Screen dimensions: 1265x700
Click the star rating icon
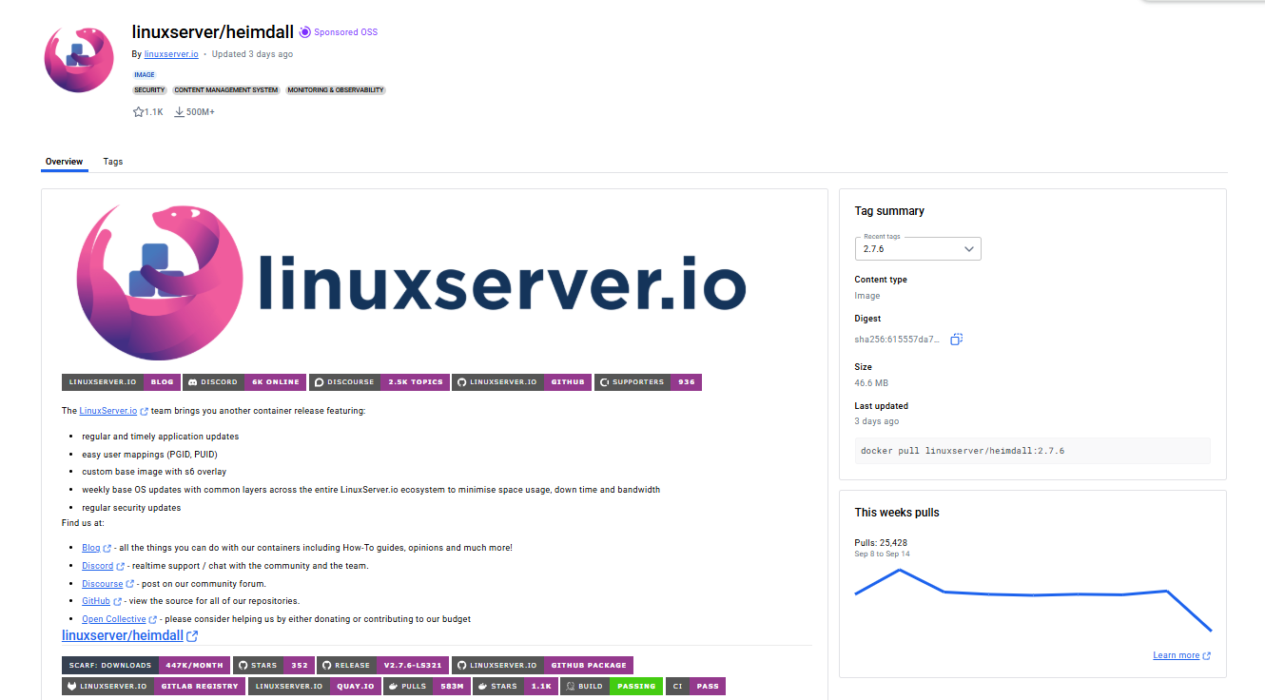(x=138, y=112)
